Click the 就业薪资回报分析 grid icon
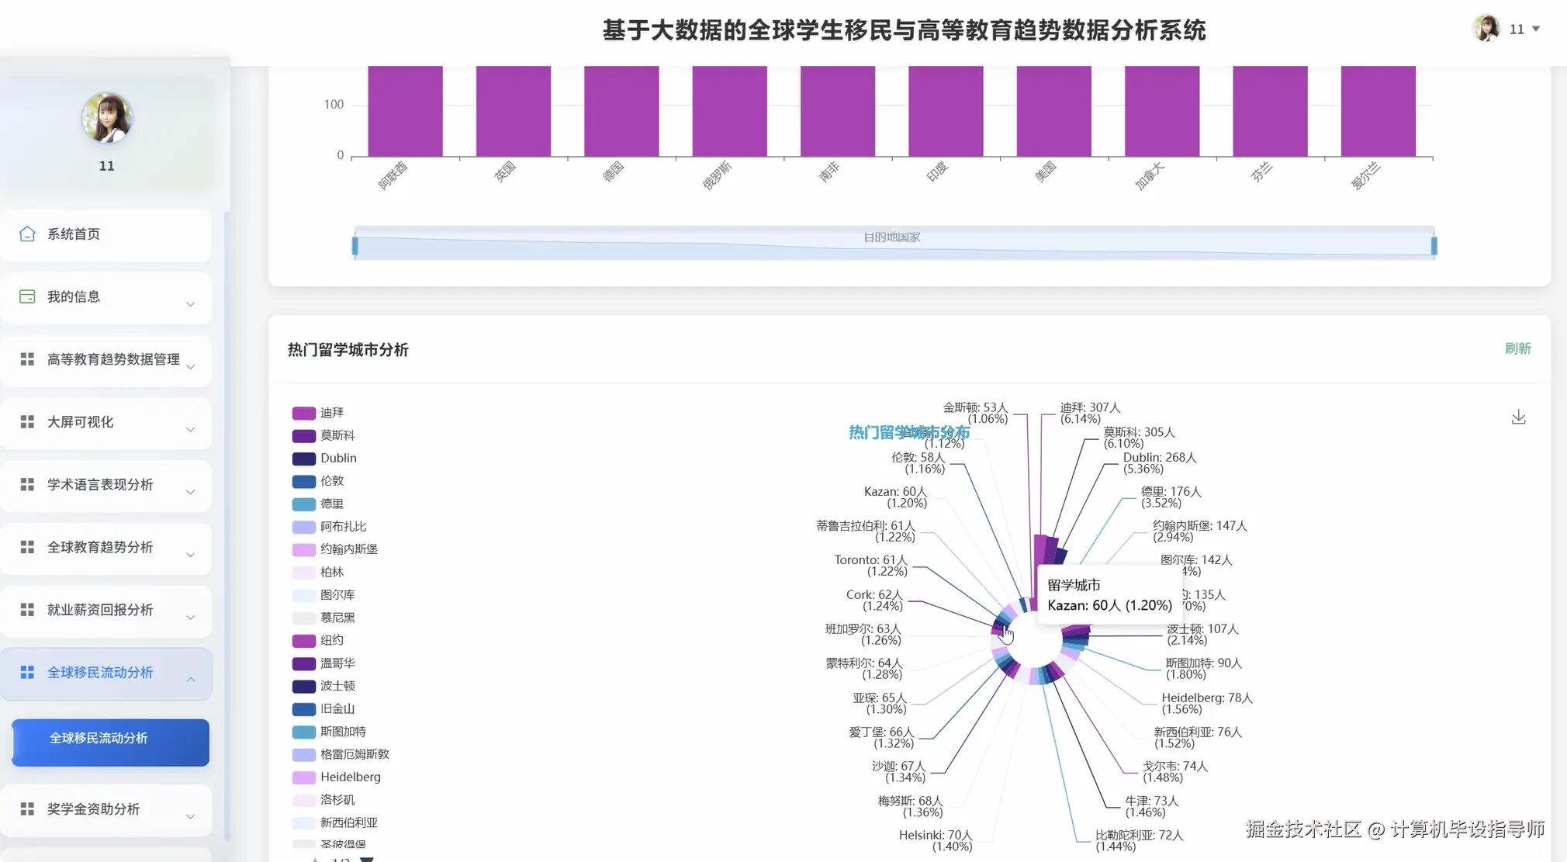 pyautogui.click(x=27, y=610)
